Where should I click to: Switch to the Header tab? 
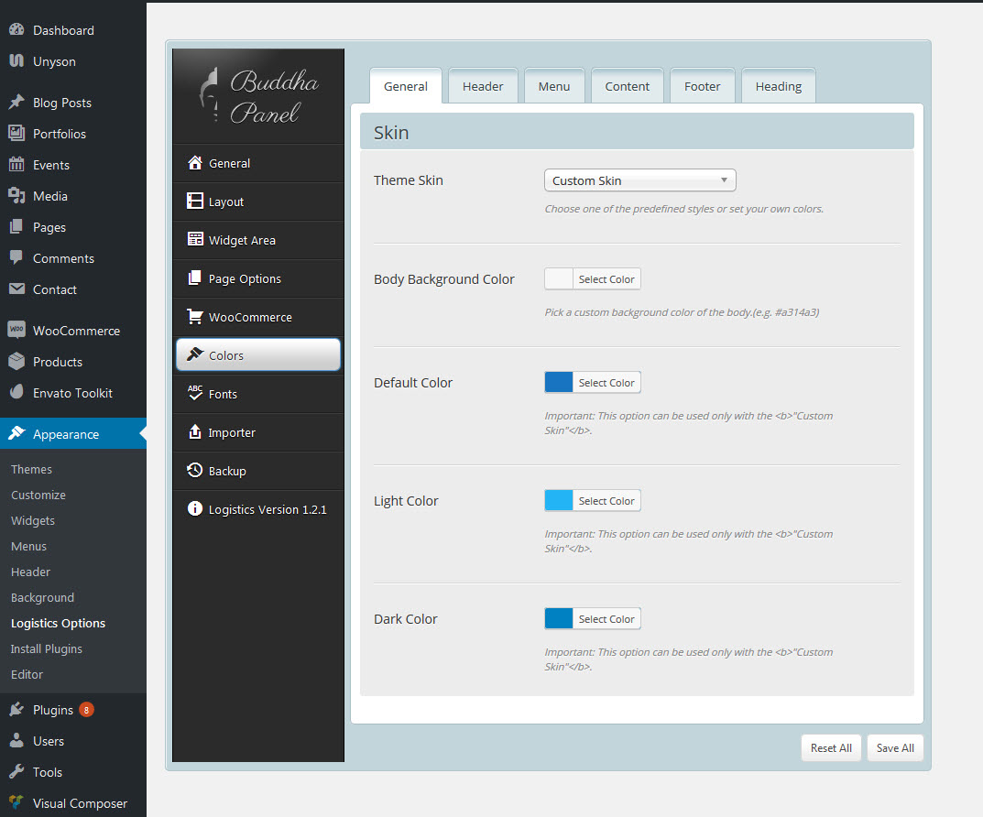(x=483, y=86)
